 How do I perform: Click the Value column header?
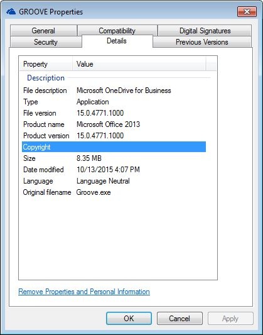[139, 64]
